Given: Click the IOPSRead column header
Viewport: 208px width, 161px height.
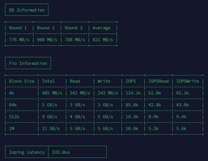Looking at the screenshot, I should (158, 81).
